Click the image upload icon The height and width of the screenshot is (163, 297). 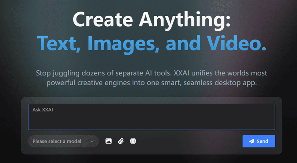(x=109, y=141)
